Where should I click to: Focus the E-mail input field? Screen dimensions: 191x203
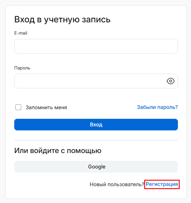(96, 46)
